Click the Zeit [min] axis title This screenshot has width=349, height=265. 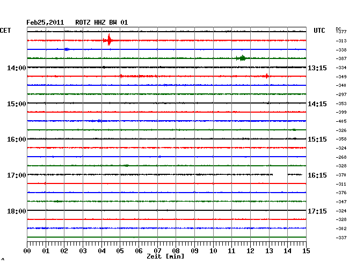[165, 256]
